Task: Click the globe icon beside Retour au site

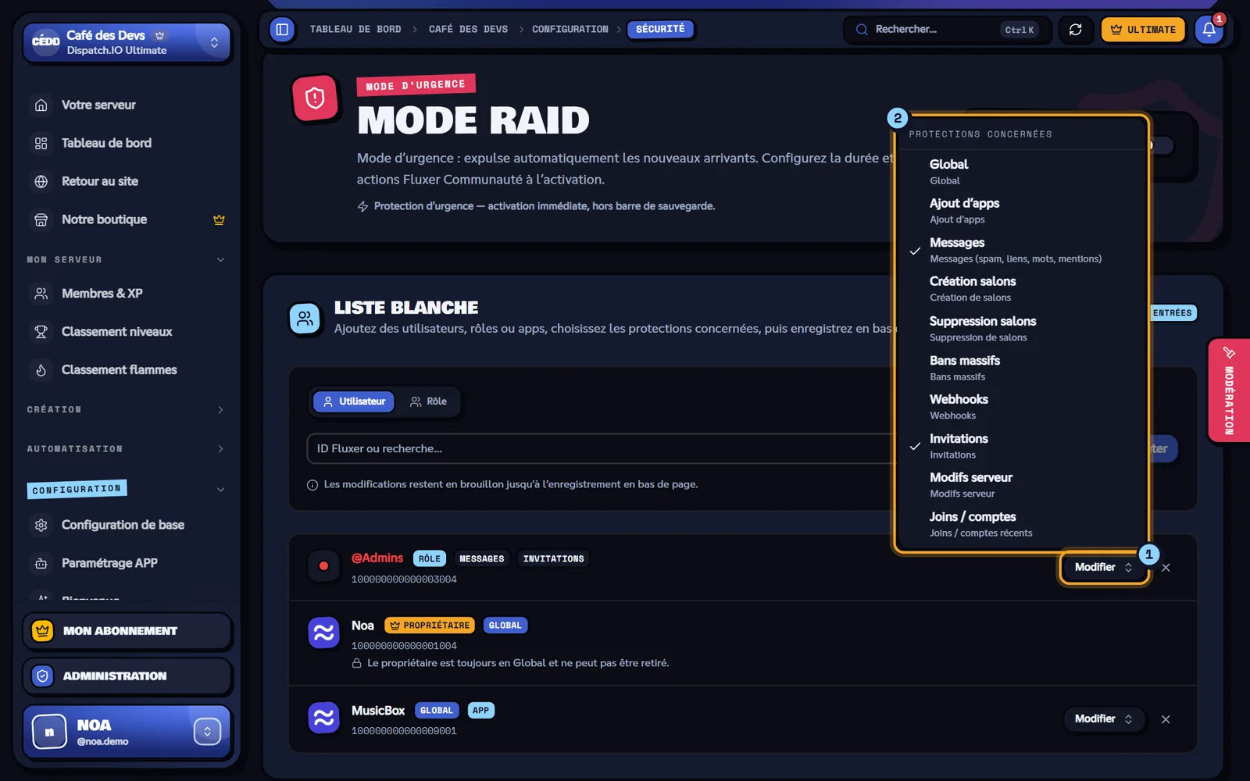Action: pos(41,181)
